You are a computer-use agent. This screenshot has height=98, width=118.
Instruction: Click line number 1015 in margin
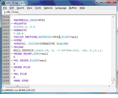pyautogui.click(x=6, y=17)
